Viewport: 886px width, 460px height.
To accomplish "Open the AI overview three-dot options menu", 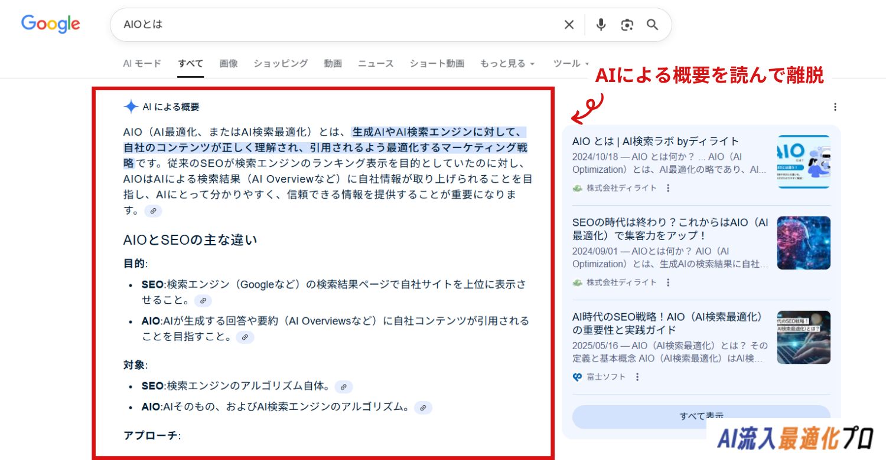I will (835, 107).
